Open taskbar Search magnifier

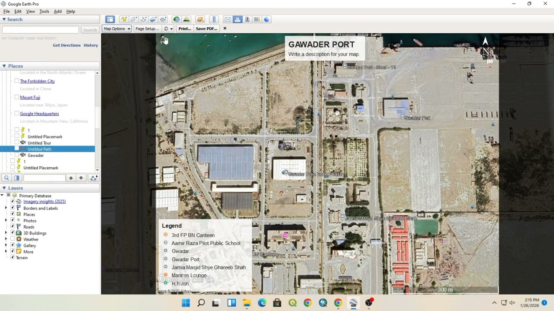[x=201, y=303]
